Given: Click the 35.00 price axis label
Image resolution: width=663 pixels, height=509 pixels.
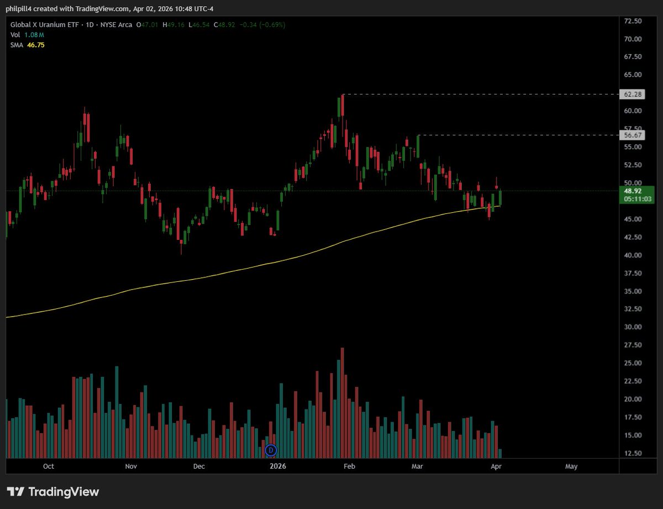Looking at the screenshot, I should [x=633, y=291].
